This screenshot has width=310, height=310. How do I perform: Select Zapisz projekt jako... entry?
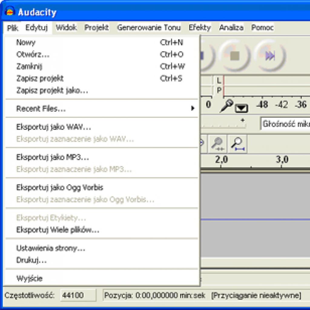pyautogui.click(x=102, y=91)
